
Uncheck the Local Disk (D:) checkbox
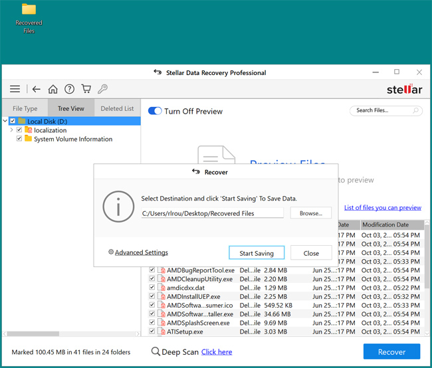pos(13,121)
